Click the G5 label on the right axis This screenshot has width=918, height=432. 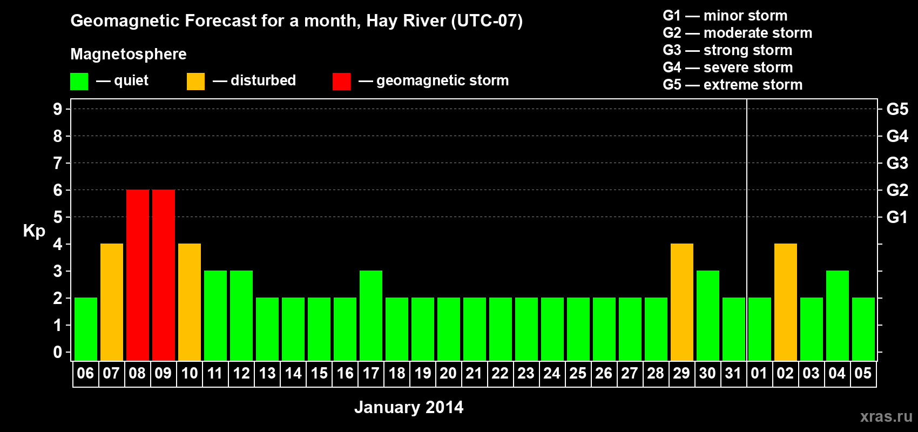(897, 109)
